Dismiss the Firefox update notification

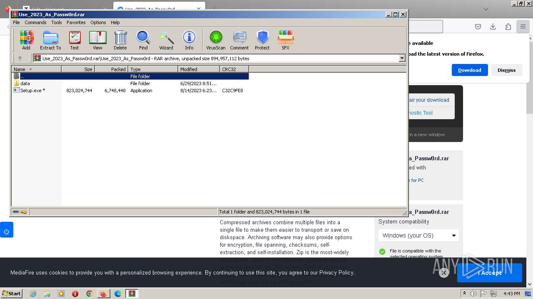point(507,70)
